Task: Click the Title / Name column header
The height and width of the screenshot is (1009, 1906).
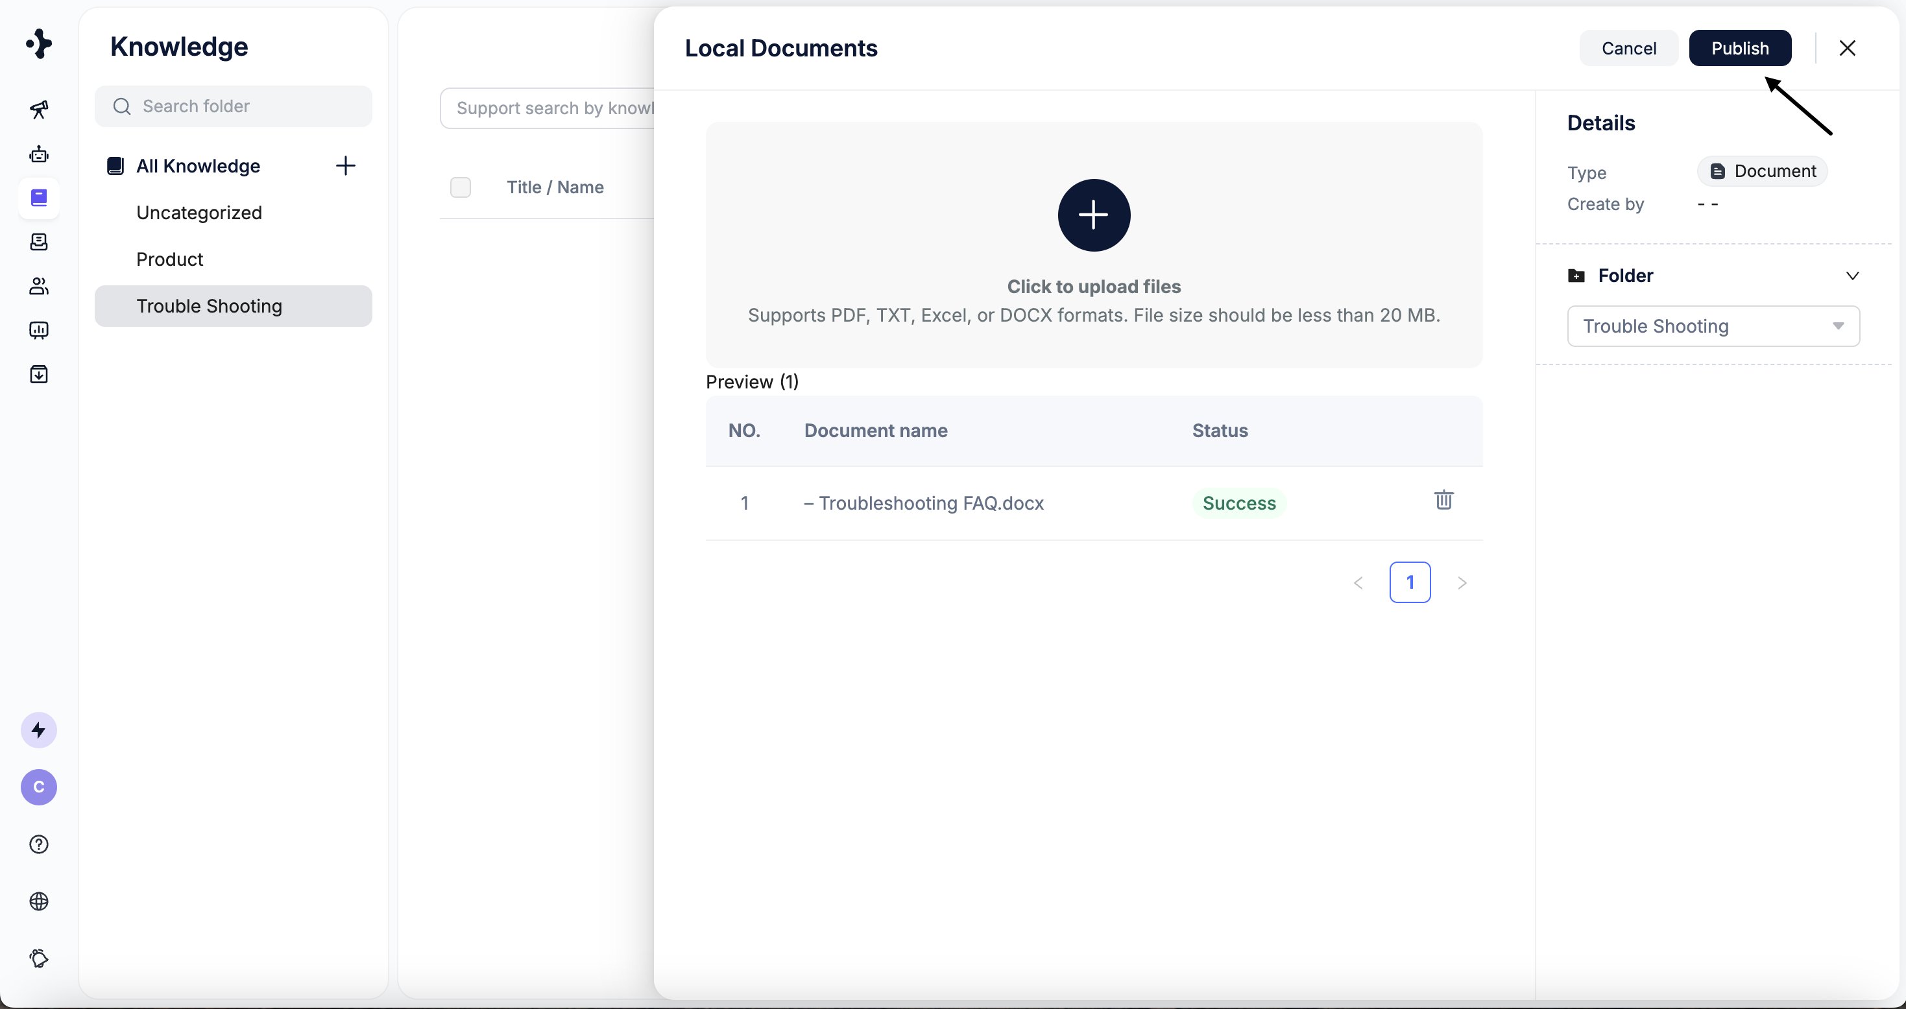Action: point(555,187)
